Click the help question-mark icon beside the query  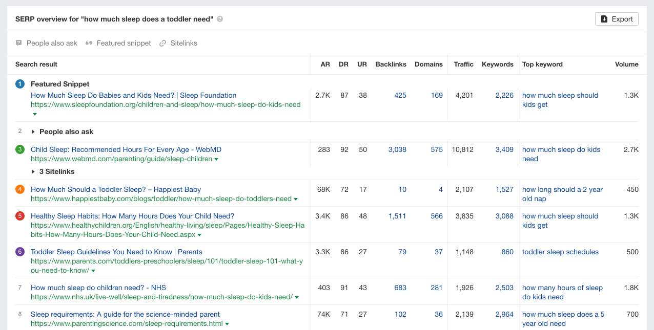219,18
